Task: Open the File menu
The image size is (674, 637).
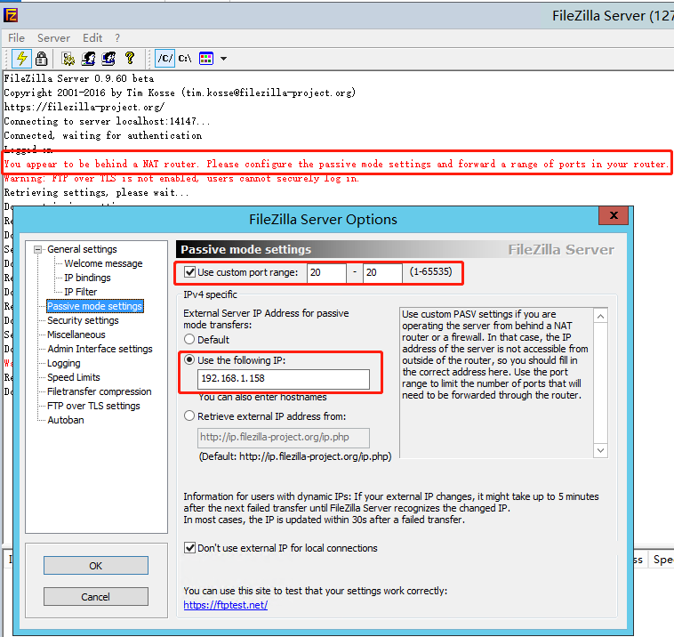Action: tap(16, 38)
